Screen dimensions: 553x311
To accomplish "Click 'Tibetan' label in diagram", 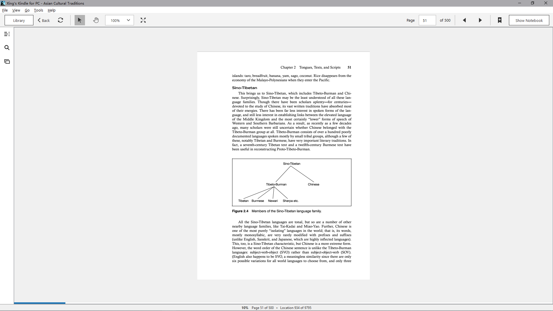I will click(x=243, y=201).
